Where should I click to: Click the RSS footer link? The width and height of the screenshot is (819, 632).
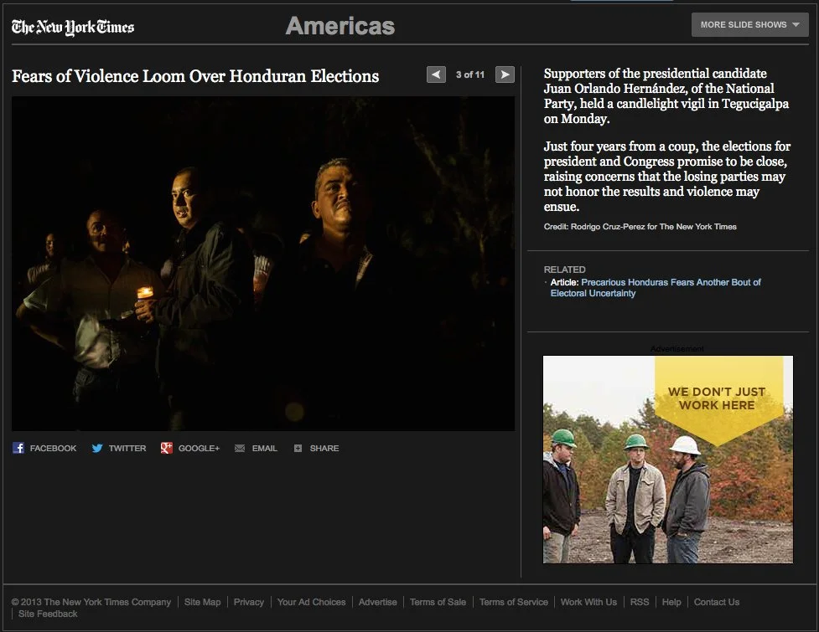[639, 602]
